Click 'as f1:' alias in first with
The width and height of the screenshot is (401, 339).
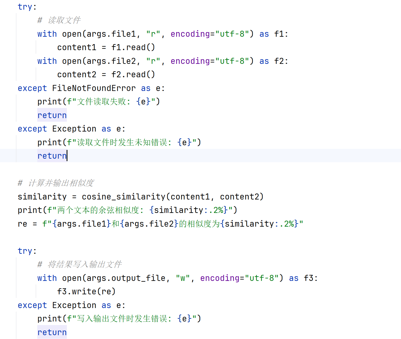[x=274, y=34]
